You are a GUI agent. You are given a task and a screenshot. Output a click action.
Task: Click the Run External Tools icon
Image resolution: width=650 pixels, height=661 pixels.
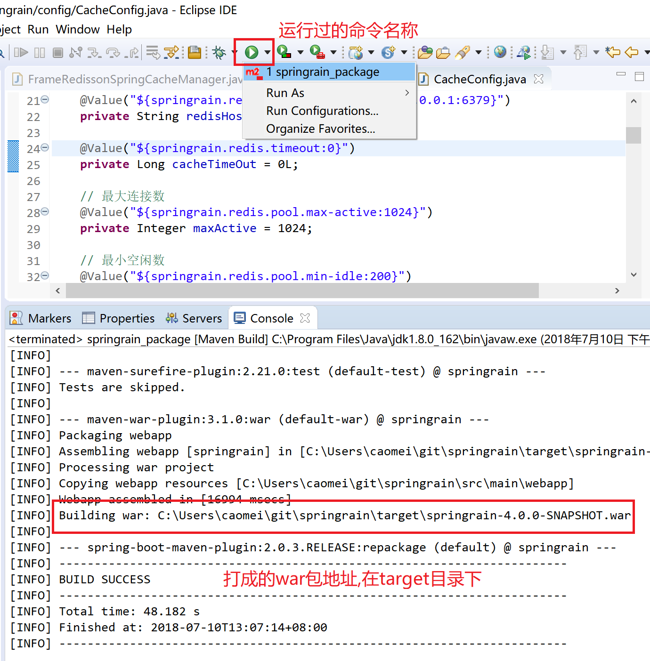pos(317,52)
